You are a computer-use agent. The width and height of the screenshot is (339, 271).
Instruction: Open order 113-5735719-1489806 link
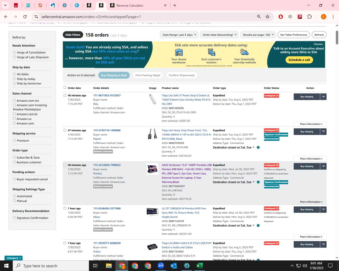coord(107,130)
